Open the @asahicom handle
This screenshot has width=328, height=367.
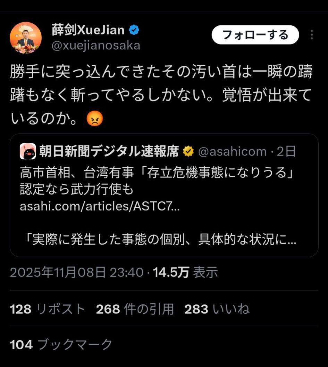(232, 151)
